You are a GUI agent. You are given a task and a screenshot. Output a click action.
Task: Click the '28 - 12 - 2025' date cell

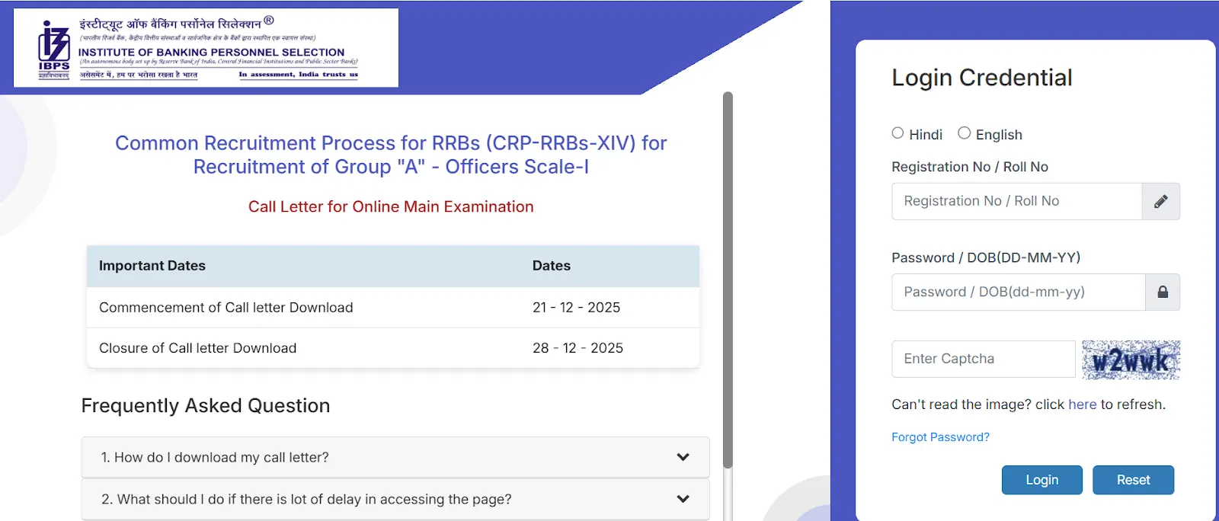coord(578,347)
